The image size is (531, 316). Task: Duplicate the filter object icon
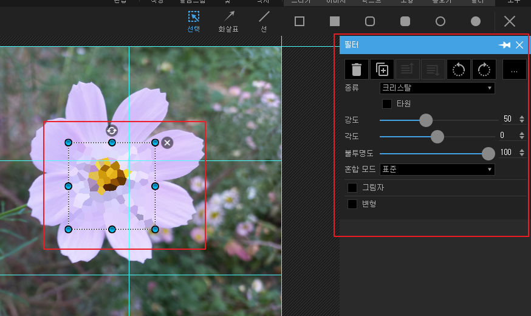coord(382,69)
